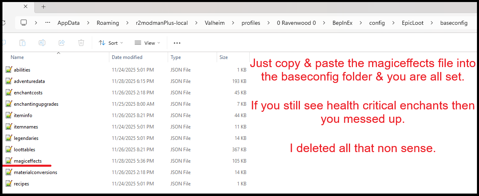Select the file named recipes
This screenshot has height=196, width=479.
click(x=21, y=184)
